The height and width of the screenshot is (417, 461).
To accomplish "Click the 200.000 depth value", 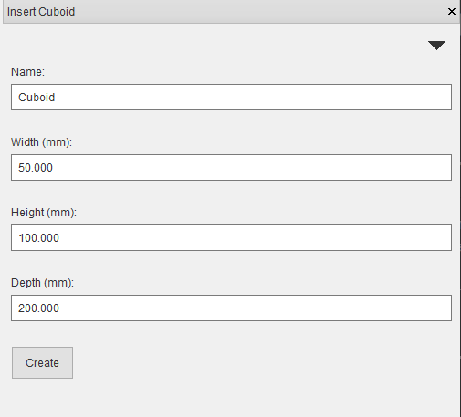I will click(x=38, y=308).
